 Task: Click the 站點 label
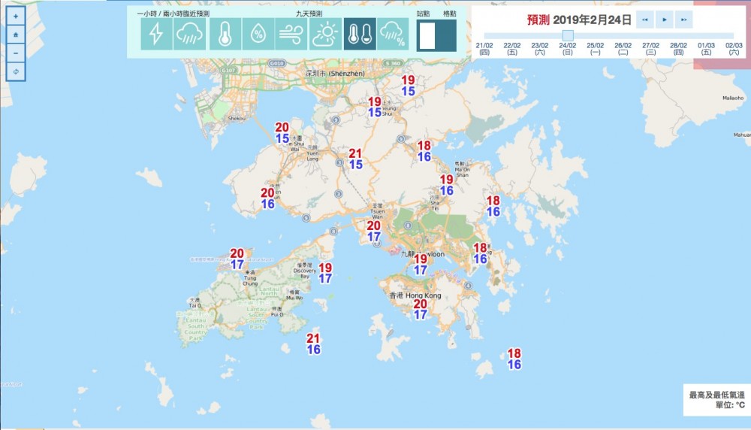tap(423, 14)
